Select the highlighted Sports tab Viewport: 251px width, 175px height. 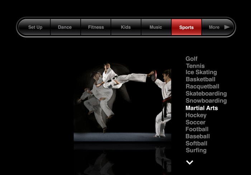click(186, 27)
